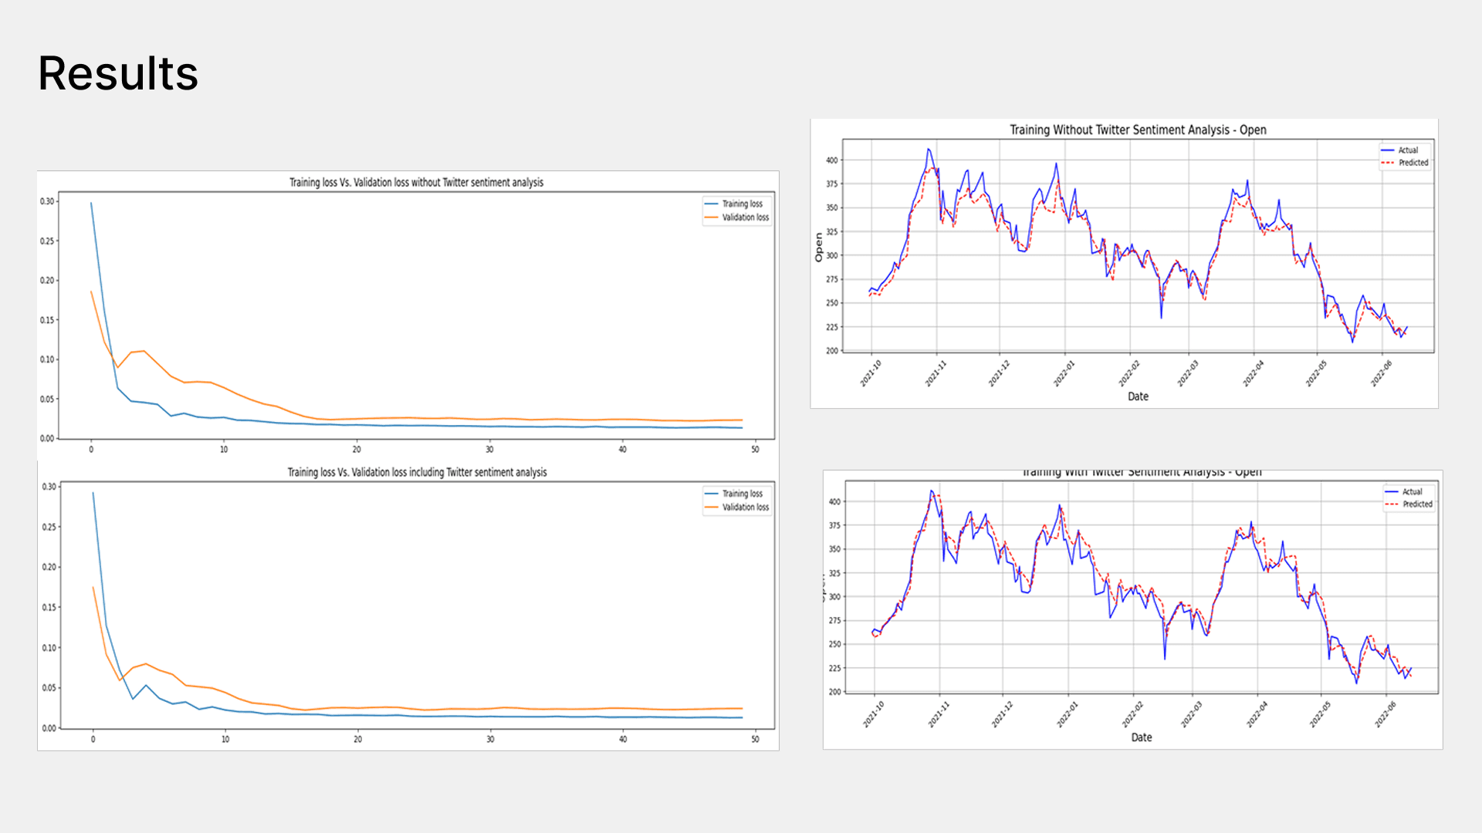Click "2021-10" tick label in Without Twitter Open chart
Image resolution: width=1482 pixels, height=833 pixels.
[x=871, y=373]
